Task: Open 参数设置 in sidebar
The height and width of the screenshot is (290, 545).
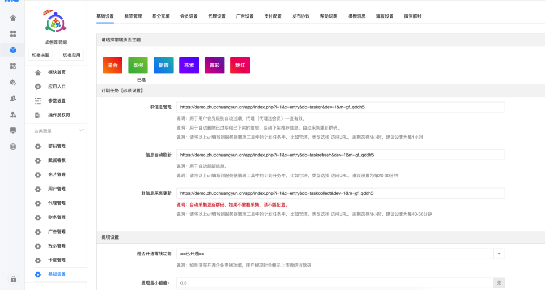Action: point(57,100)
